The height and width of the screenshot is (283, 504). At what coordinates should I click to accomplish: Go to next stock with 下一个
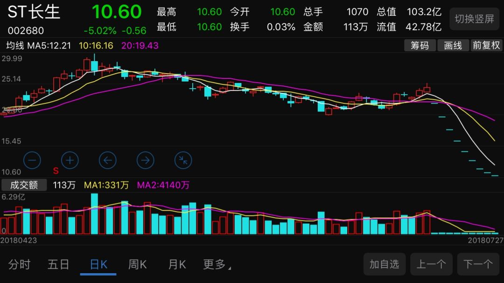(478, 264)
